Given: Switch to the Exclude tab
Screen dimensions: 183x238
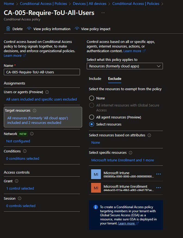Looking at the screenshot, I should point(114,79).
